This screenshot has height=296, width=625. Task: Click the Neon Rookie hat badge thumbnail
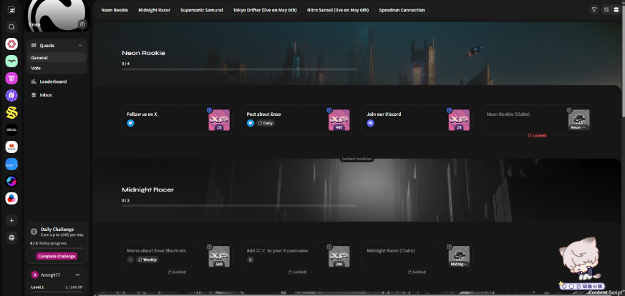pyautogui.click(x=578, y=119)
